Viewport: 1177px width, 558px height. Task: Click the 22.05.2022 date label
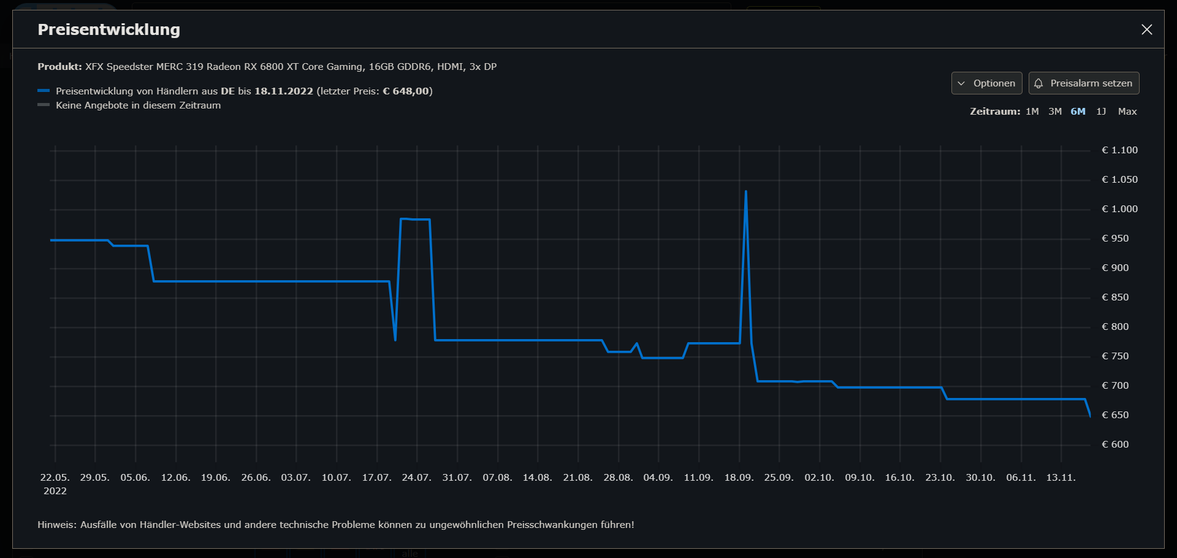pyautogui.click(x=55, y=484)
